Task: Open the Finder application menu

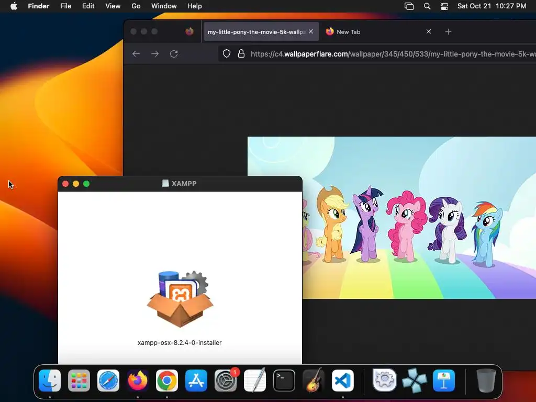Action: click(39, 6)
